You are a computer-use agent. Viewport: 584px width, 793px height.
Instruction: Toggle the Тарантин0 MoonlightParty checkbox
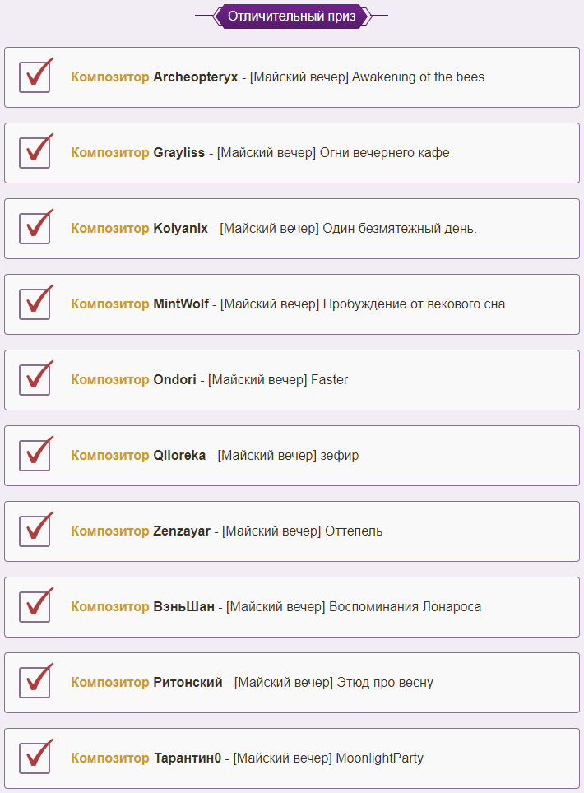(35, 758)
